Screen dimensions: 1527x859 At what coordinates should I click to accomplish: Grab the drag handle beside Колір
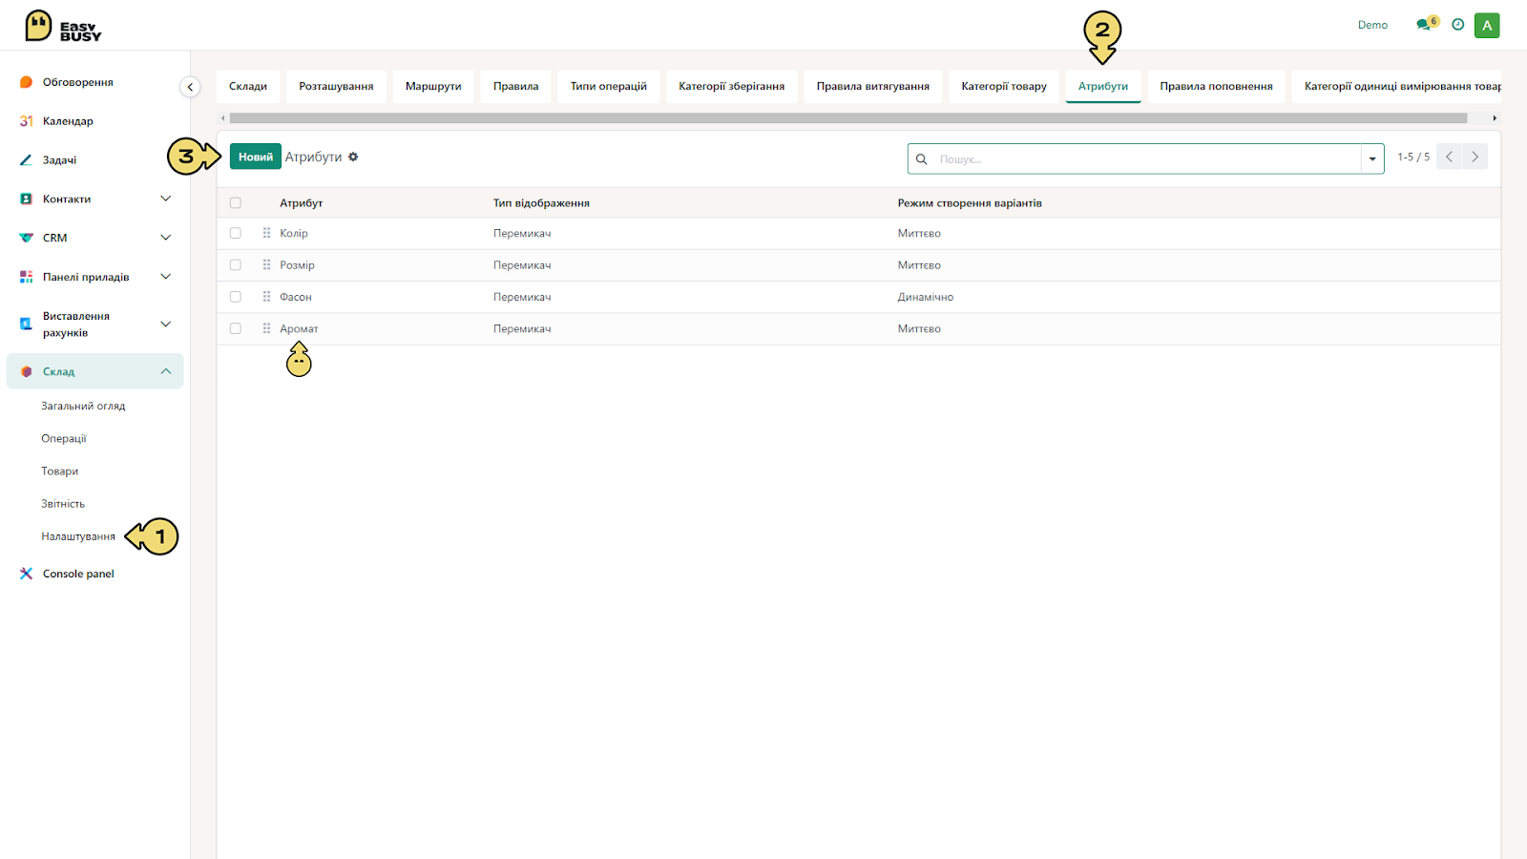(x=266, y=233)
